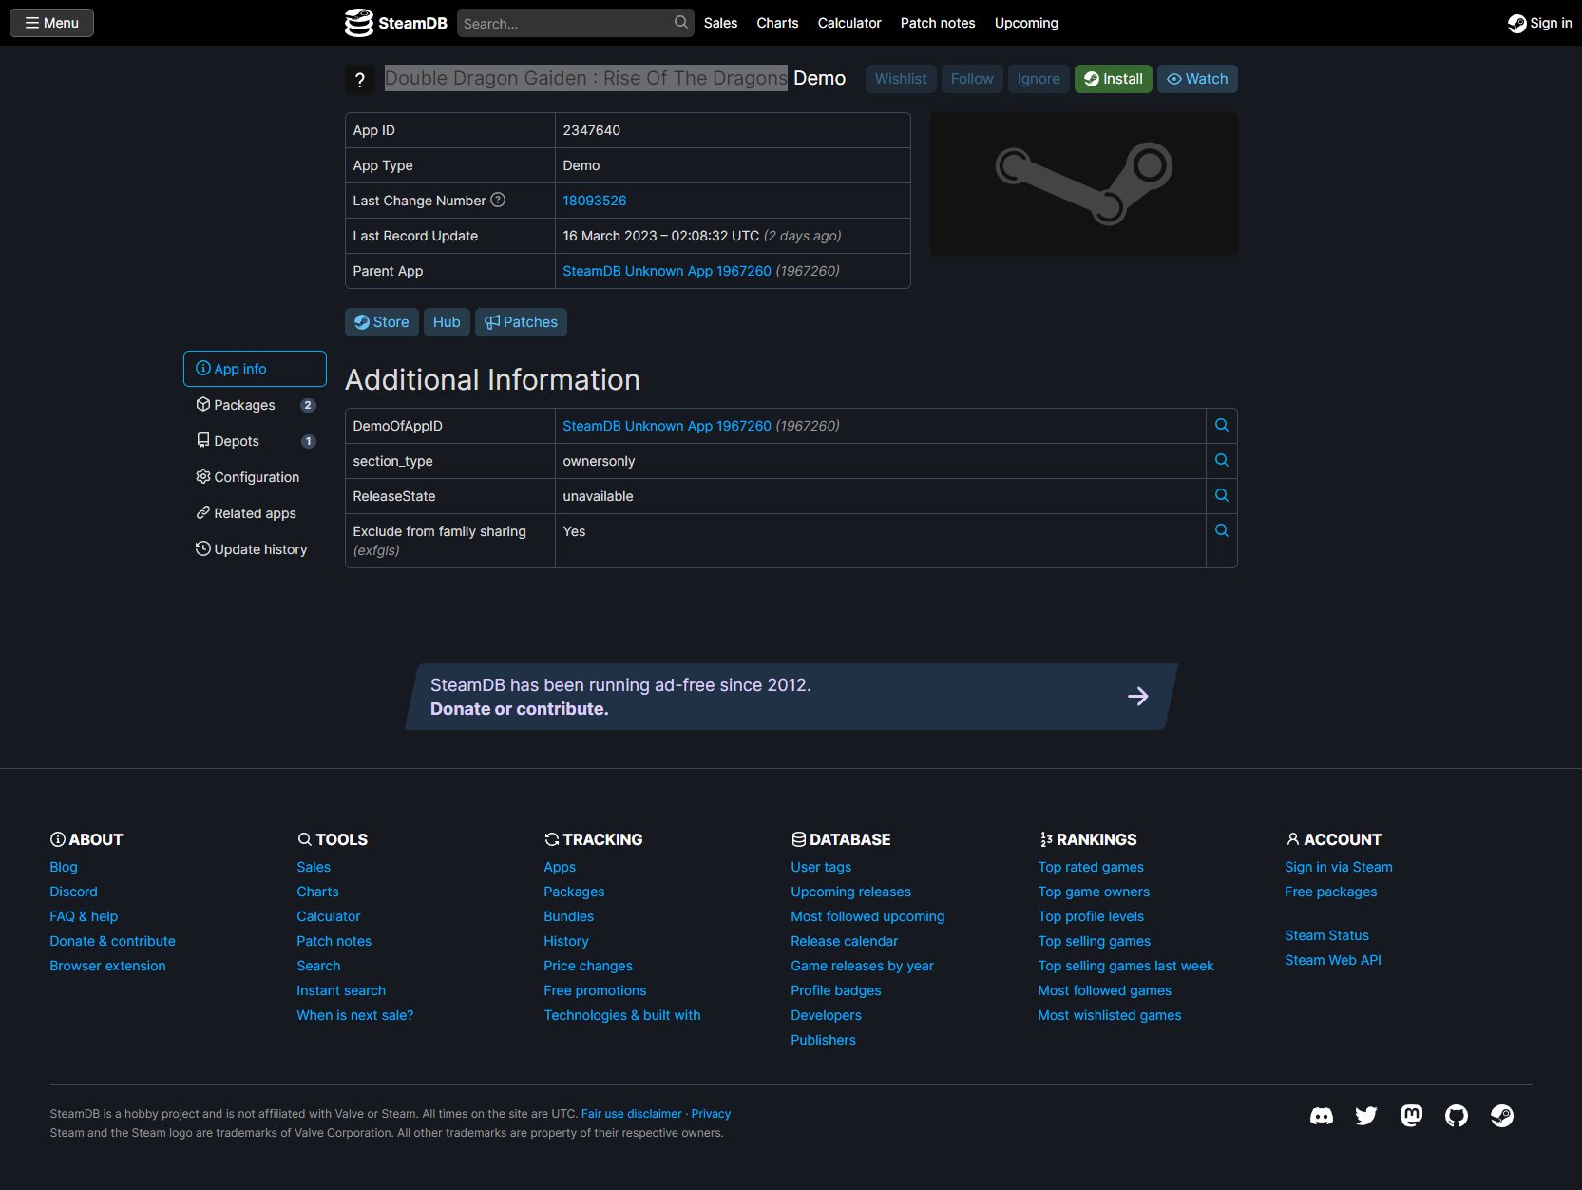
Task: Select the Packages sidebar tab
Action: click(255, 405)
